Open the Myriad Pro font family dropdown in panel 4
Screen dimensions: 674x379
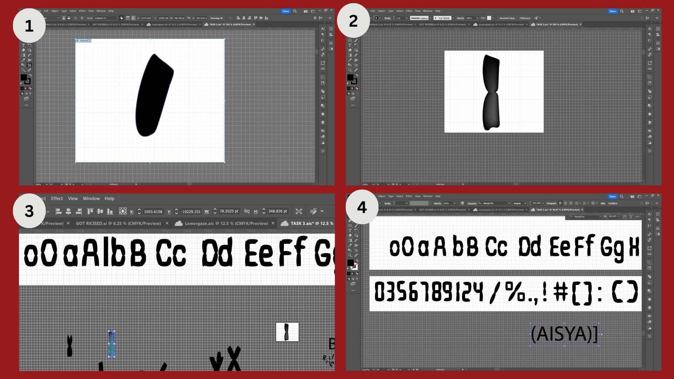(509, 203)
